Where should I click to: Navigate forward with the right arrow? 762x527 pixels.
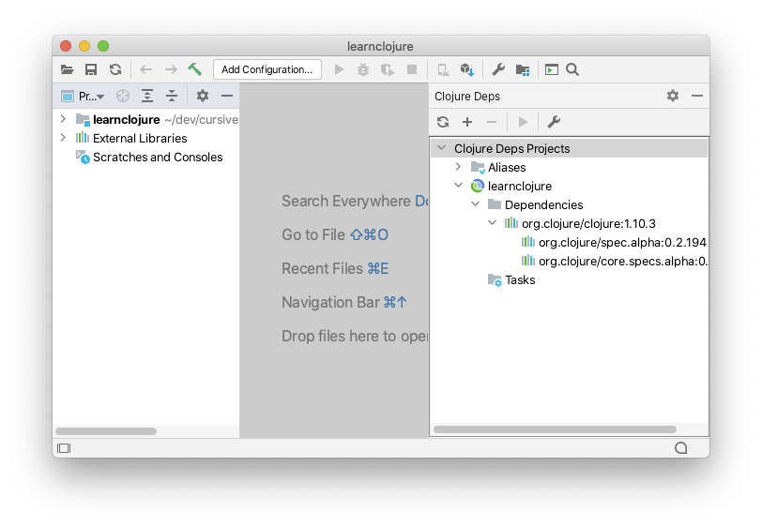(171, 69)
